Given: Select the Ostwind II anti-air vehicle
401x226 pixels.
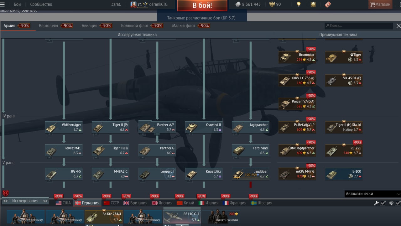Looking at the screenshot, I should pos(204,127).
